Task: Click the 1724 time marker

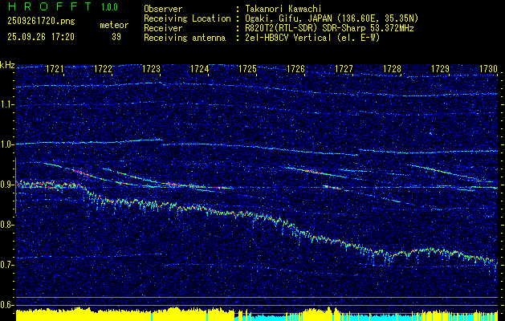Action: [199, 68]
